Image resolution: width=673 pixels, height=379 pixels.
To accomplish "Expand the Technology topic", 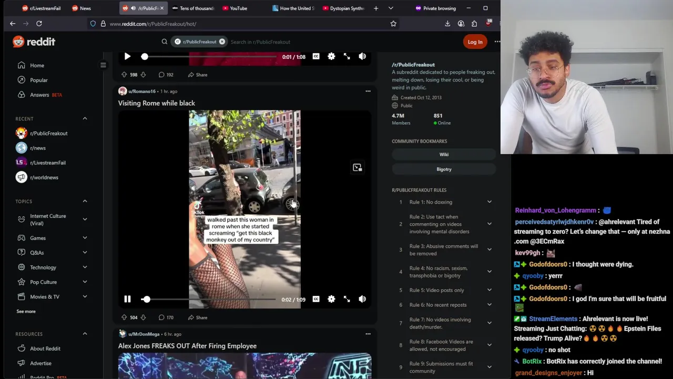I will [85, 267].
